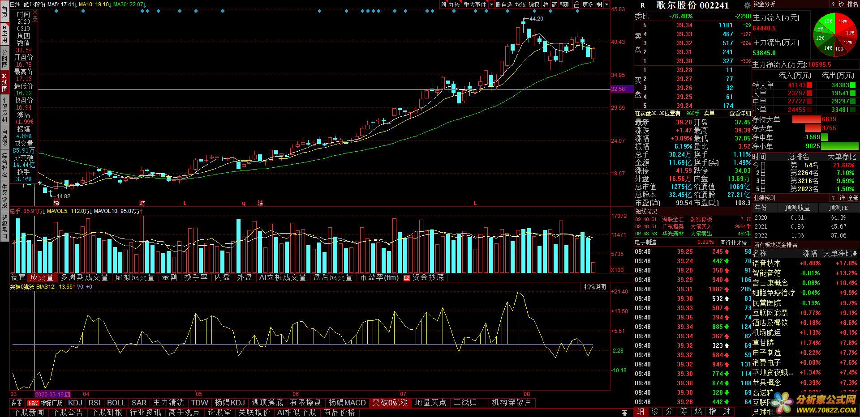
Task: Select the 诊 tab under tick list
Action: click(655, 412)
